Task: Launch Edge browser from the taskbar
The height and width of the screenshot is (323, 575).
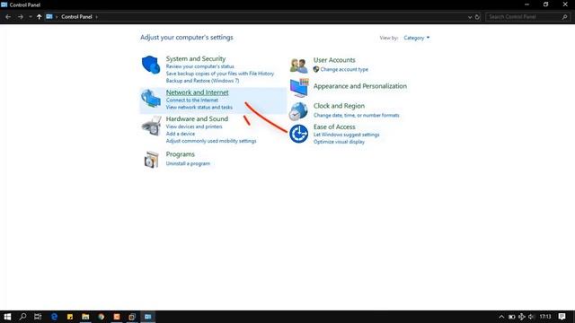Action: 54,317
